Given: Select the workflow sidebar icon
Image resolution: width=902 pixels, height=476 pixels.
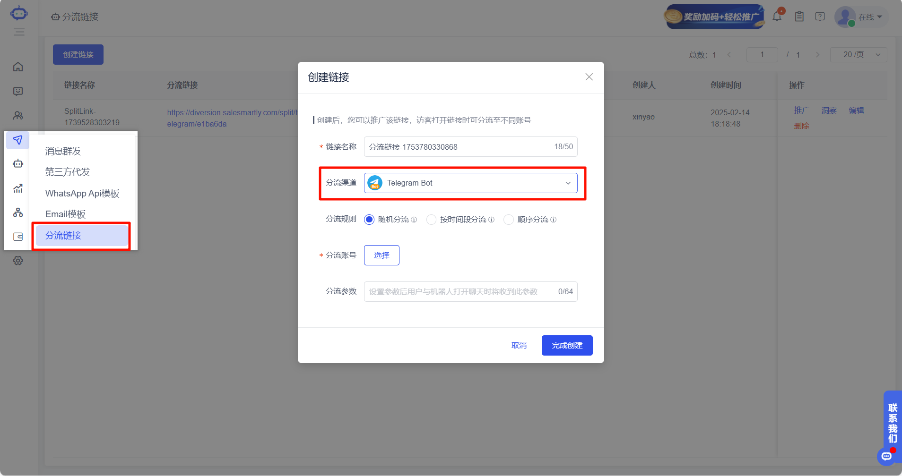Looking at the screenshot, I should [17, 212].
